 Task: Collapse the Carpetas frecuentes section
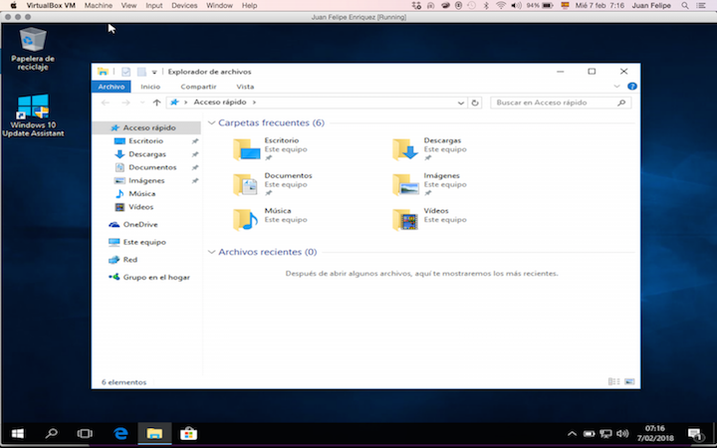211,122
